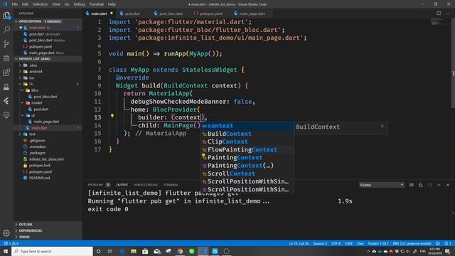Open Chrome from the taskbar
Viewport: 455px width, 256px height.
(x=180, y=251)
